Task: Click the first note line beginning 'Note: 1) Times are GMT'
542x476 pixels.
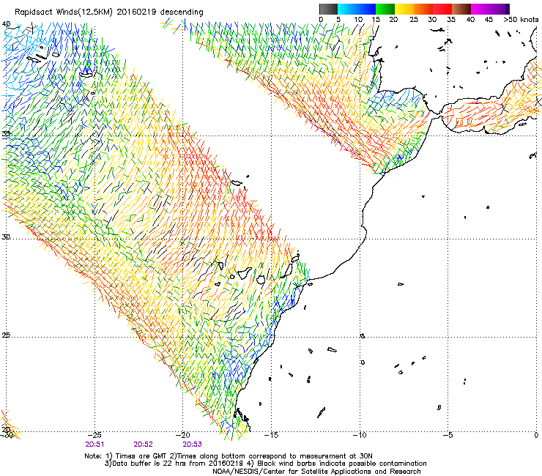Action: 229,456
